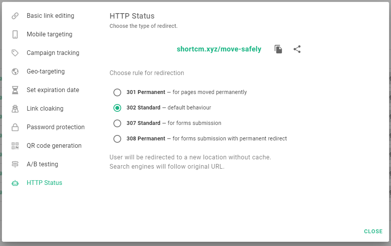Open the A/B testing section
Viewport: 391px width, 246px height.
(42, 164)
